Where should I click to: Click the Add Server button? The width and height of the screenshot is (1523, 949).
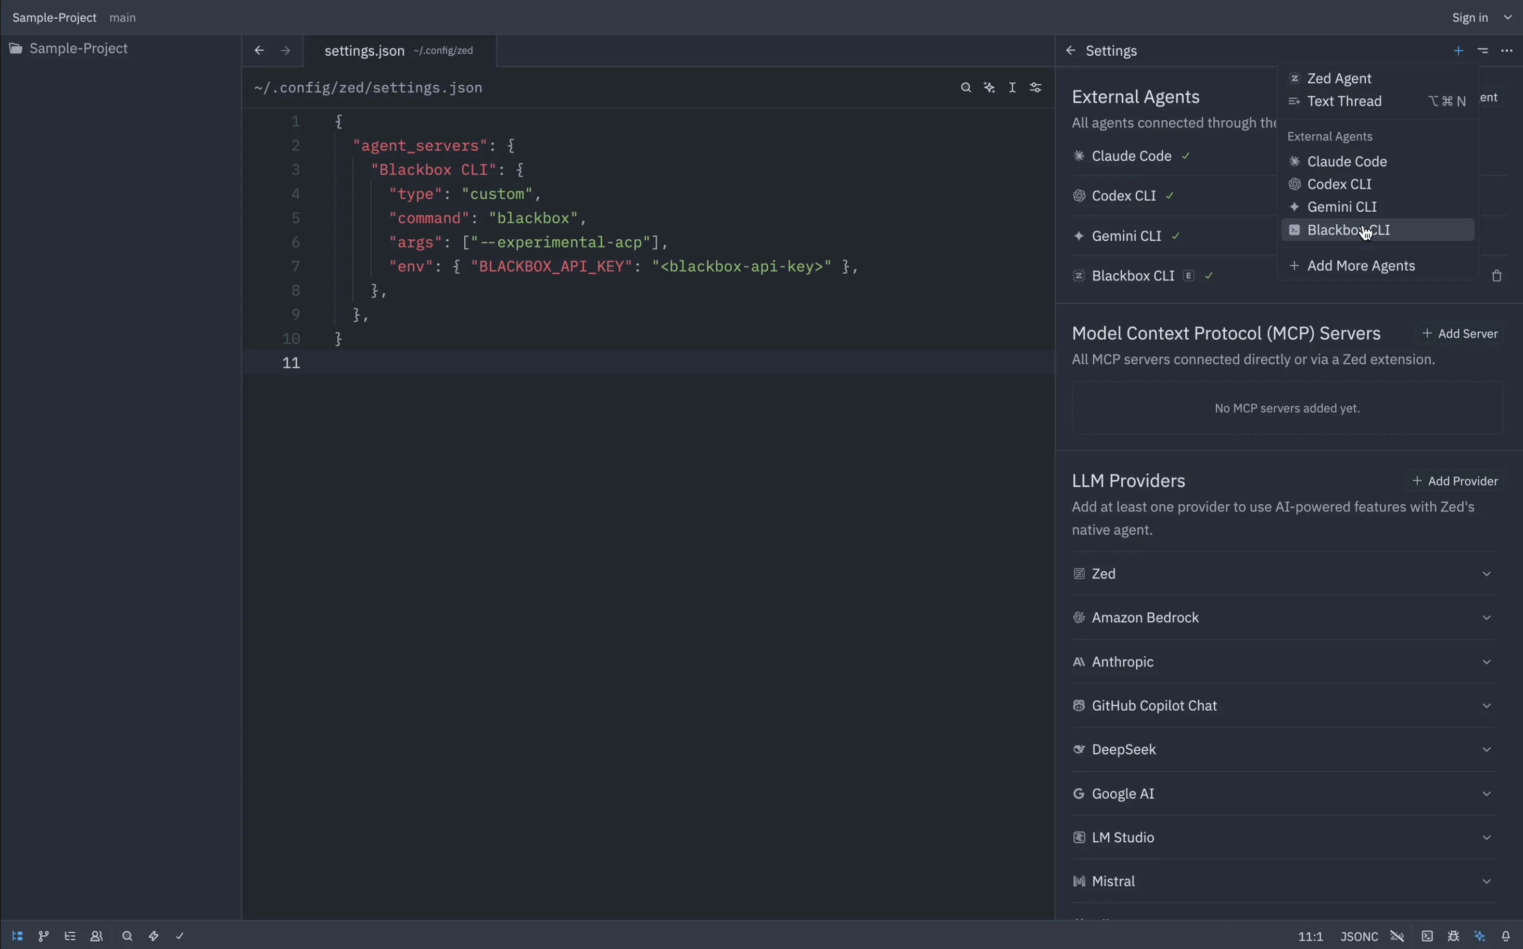1460,334
